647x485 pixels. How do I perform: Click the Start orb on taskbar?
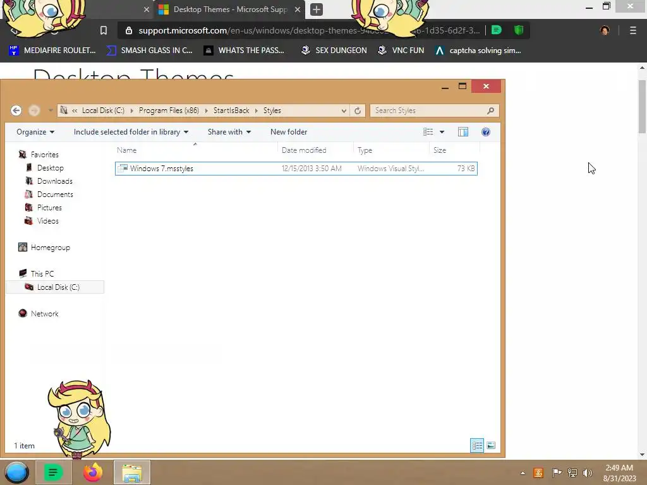click(x=16, y=472)
